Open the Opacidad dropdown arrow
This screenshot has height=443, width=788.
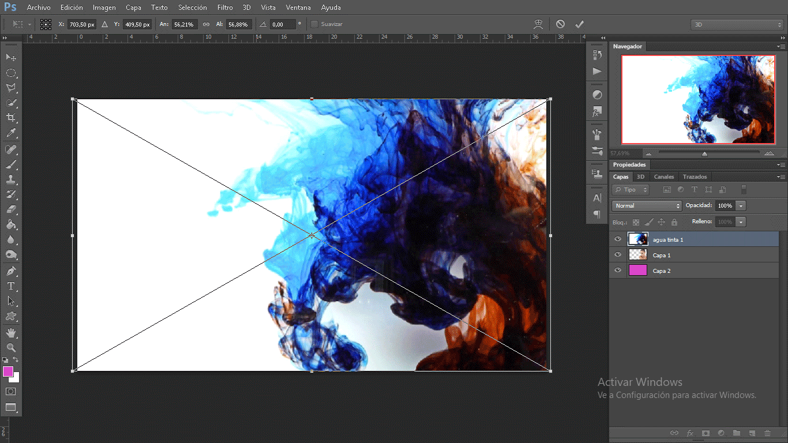(741, 205)
